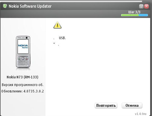Click the Обновление: 4.0735.3.0.2 version text
This screenshot has width=152, height=116.
pyautogui.click(x=22, y=91)
